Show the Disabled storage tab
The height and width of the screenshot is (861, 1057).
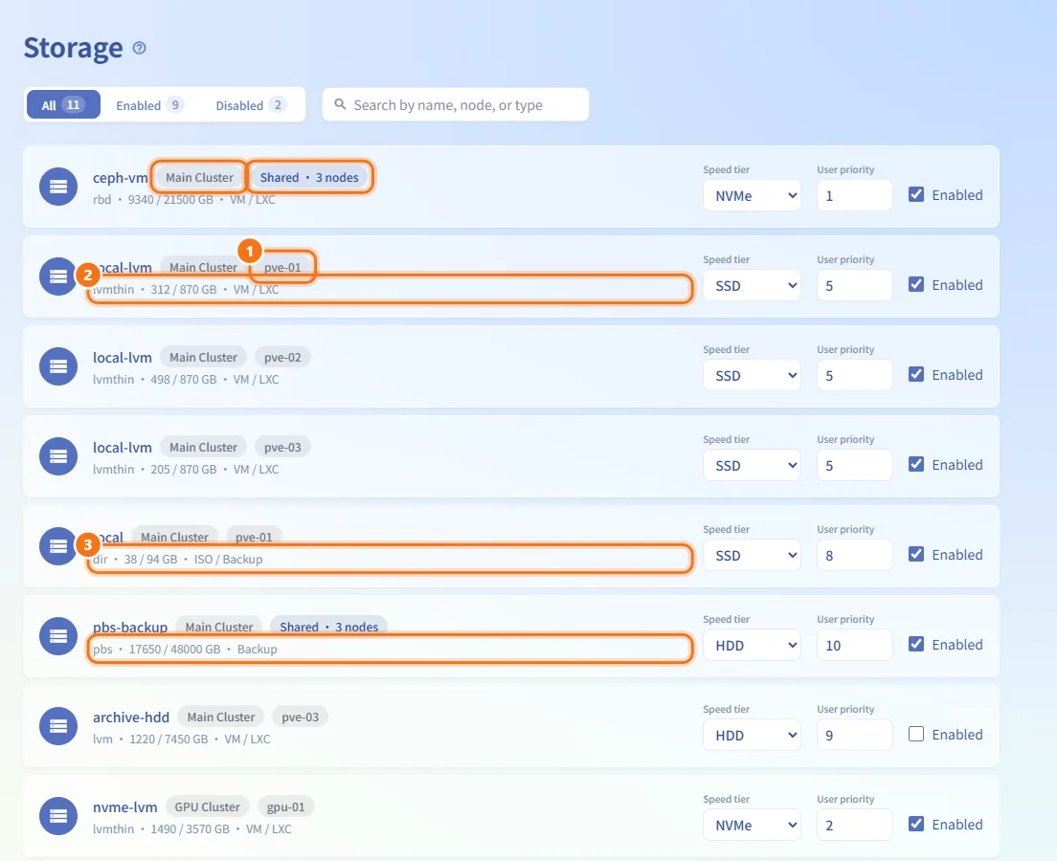tap(250, 105)
